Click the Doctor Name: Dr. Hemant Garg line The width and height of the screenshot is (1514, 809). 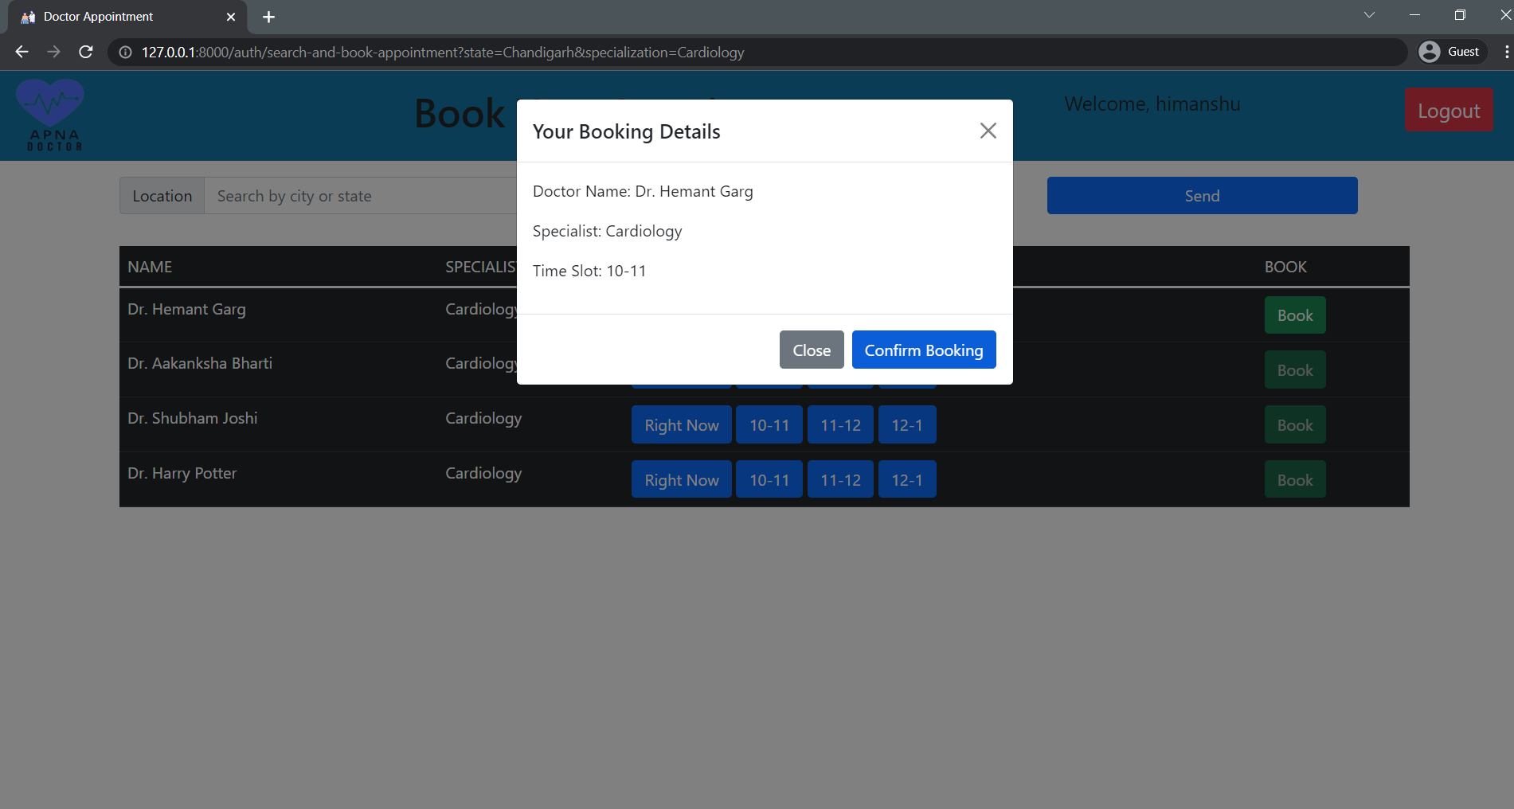[643, 191]
